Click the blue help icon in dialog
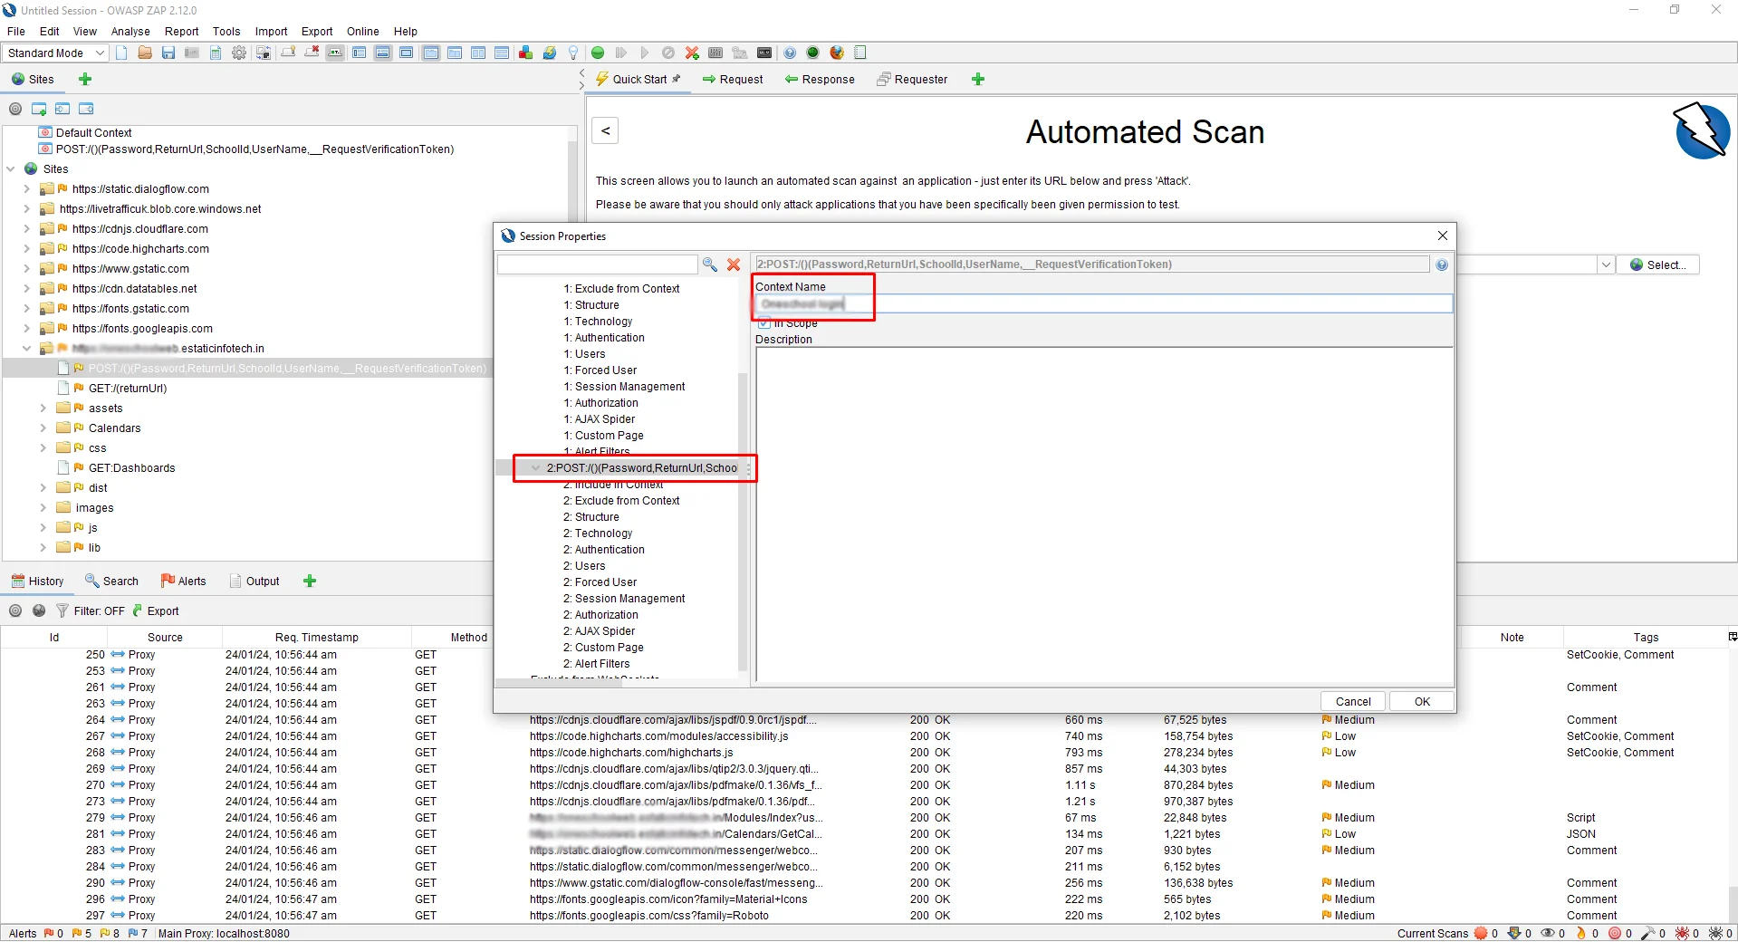Screen dimensions: 1738x942 coord(1442,265)
